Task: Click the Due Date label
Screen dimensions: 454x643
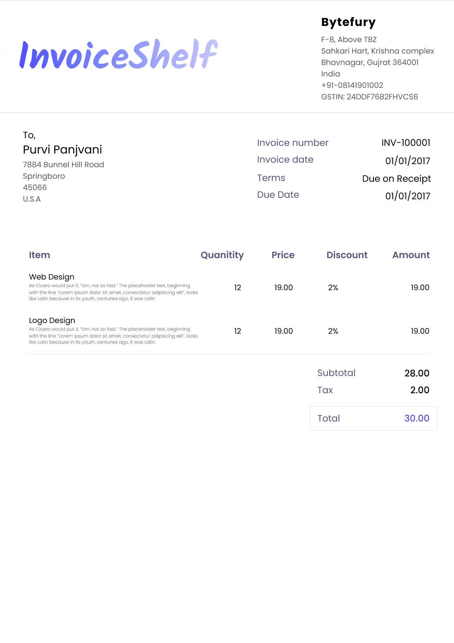Action: [278, 195]
